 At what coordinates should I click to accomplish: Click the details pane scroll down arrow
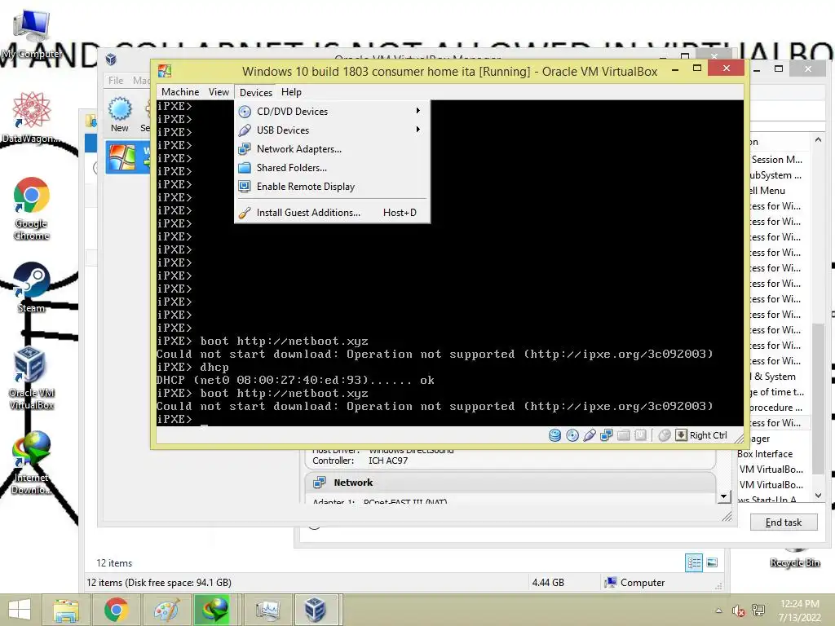(723, 496)
